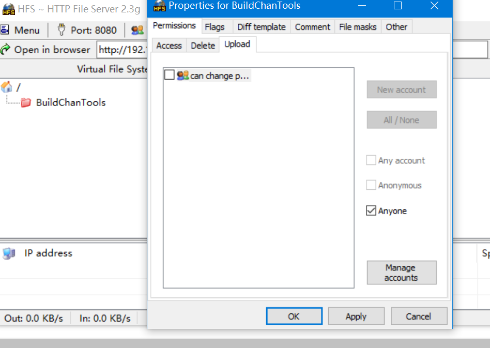Click the plug icon beside Port 8080
Screen dimensions: 490x348
coord(61,30)
